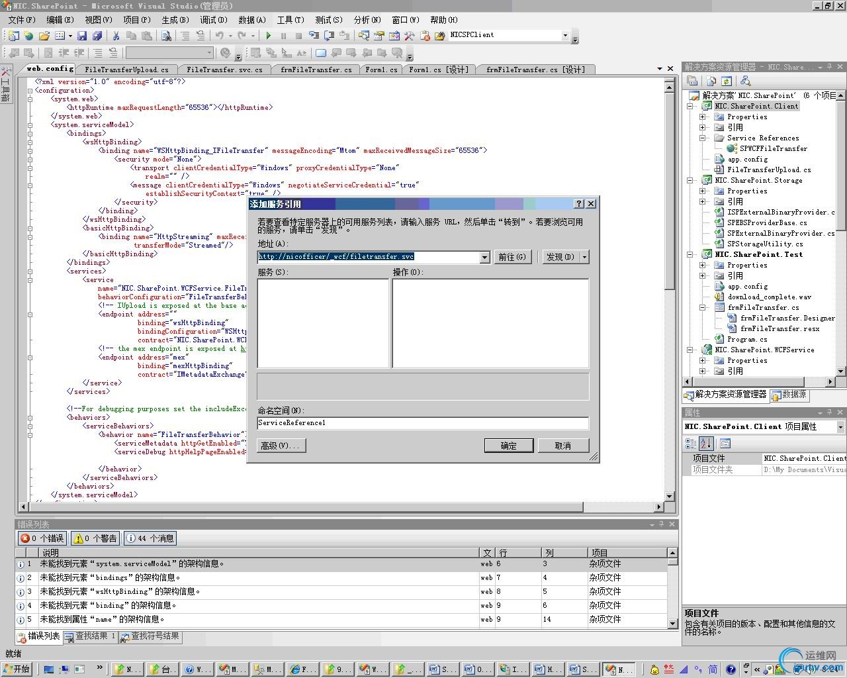The width and height of the screenshot is (847, 678).
Task: Click the error list scroll-down arrow
Action: (x=672, y=624)
